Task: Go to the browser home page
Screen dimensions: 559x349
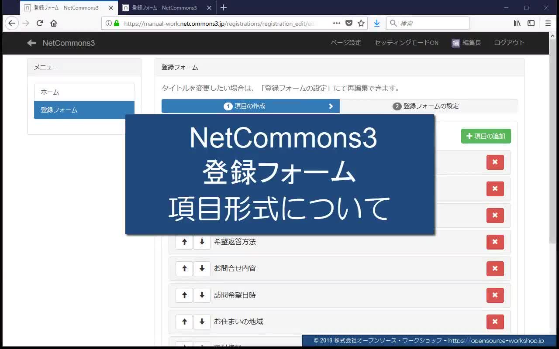Action: click(54, 24)
